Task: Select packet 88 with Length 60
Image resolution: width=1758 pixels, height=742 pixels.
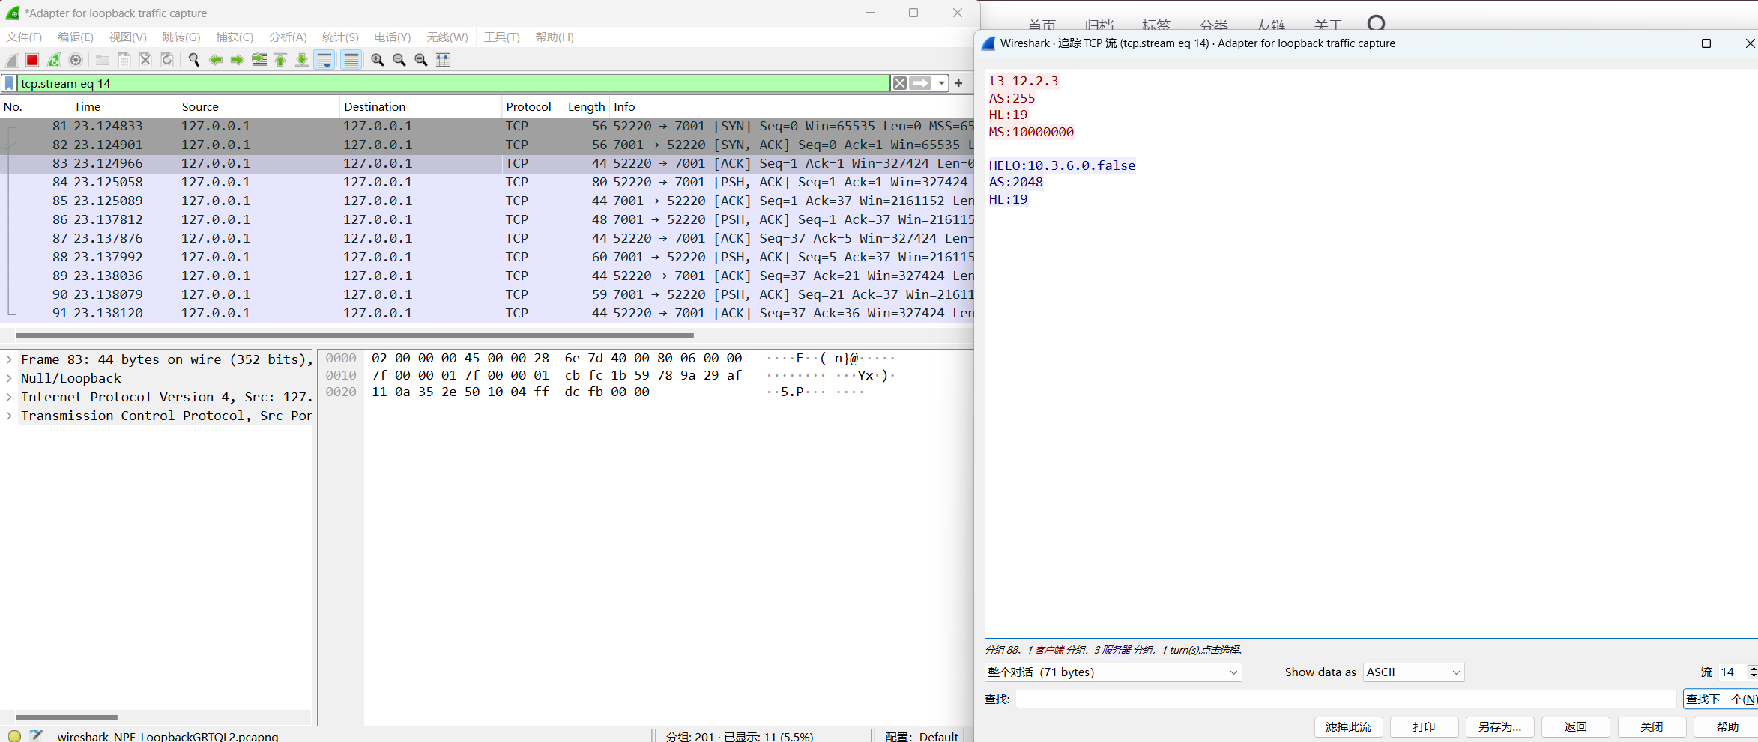Action: (x=487, y=257)
